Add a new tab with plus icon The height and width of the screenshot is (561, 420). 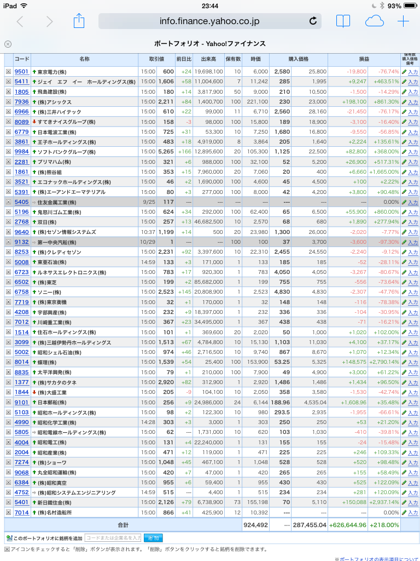pos(403,21)
